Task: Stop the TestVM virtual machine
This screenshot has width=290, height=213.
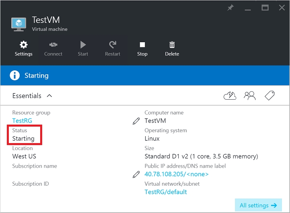Action: click(142, 48)
